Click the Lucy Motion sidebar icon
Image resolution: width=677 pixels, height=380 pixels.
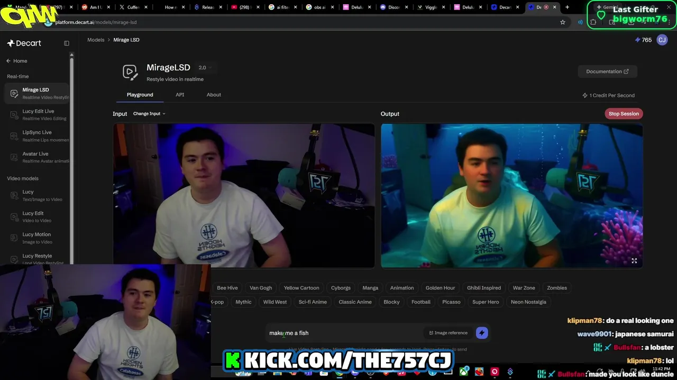tap(14, 238)
